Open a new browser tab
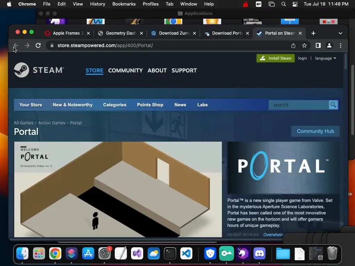The height and width of the screenshot is (266, 355). (x=313, y=33)
